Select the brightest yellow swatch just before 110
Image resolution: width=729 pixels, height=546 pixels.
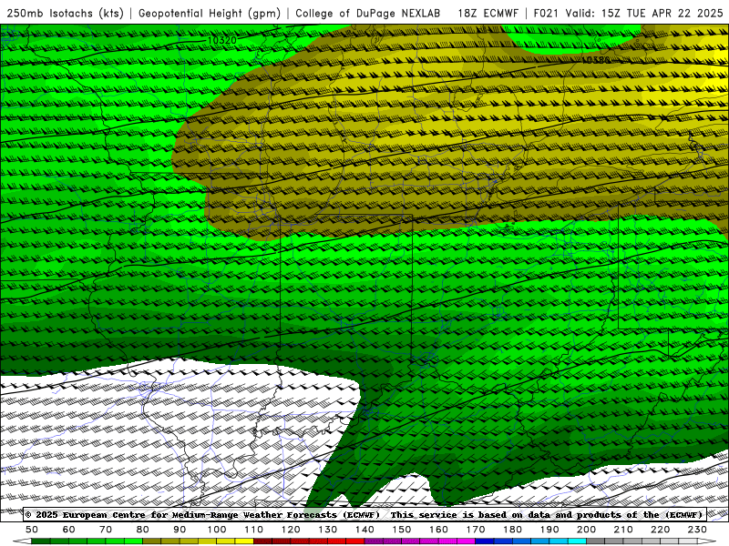pyautogui.click(x=244, y=541)
